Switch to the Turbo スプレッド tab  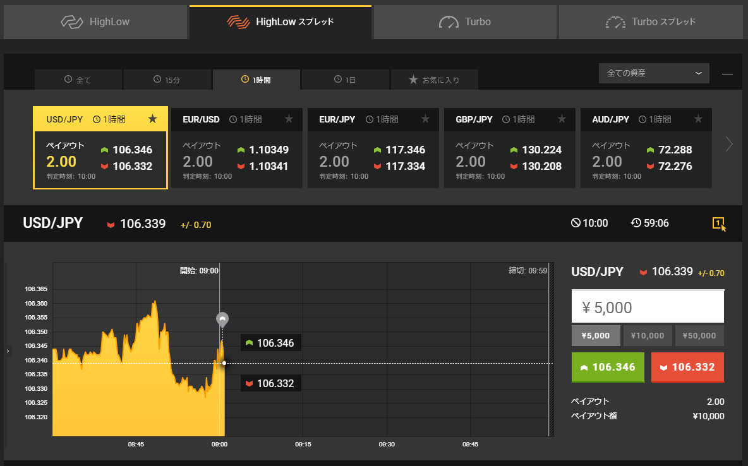[x=649, y=21]
